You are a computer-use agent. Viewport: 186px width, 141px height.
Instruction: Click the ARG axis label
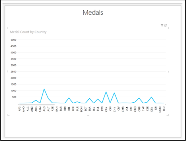click(x=36, y=109)
